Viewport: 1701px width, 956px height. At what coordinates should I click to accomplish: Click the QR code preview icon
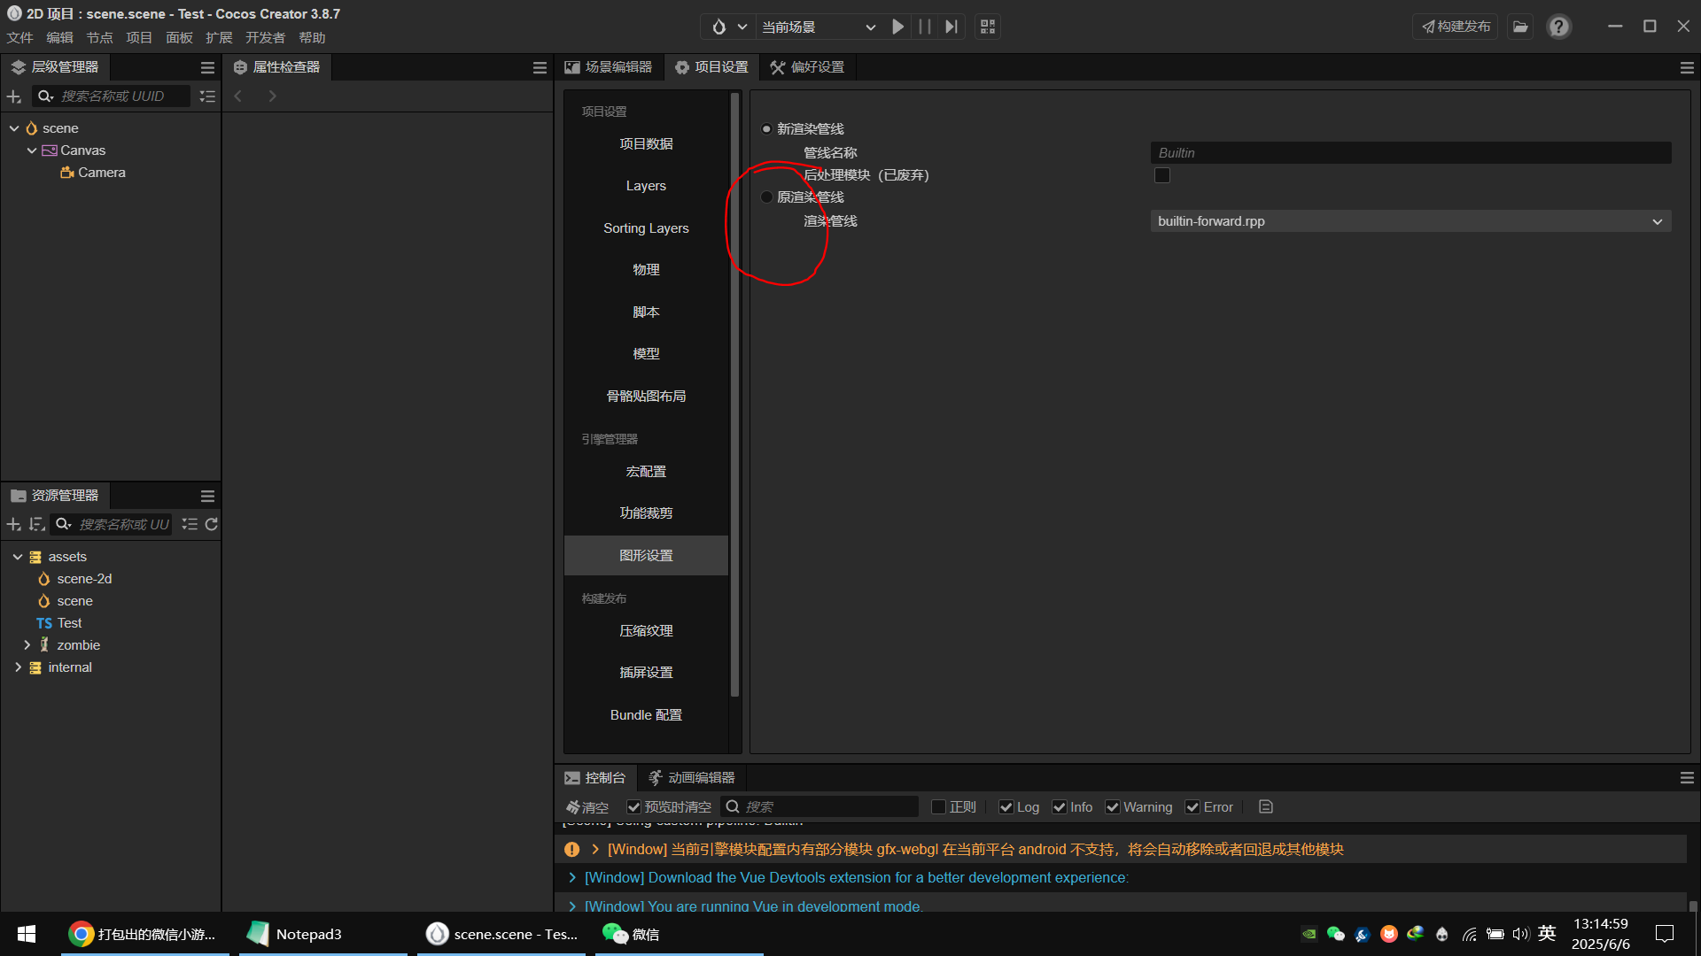pos(988,27)
